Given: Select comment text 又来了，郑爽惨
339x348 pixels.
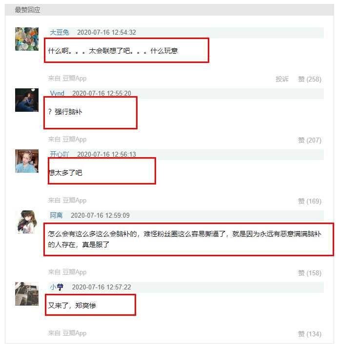Looking at the screenshot, I should pos(72,306).
